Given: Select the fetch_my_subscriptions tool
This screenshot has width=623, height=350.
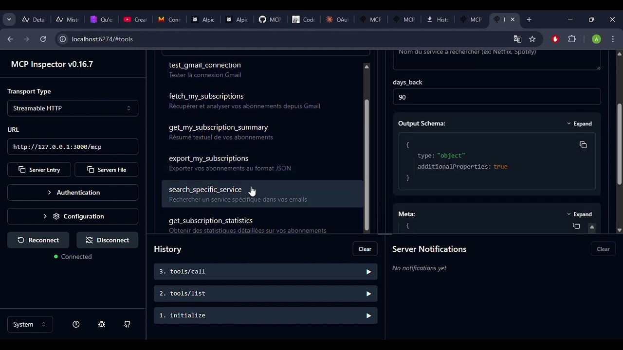Looking at the screenshot, I should (262, 101).
